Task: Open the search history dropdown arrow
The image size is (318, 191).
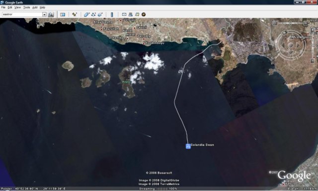Action: (44, 14)
